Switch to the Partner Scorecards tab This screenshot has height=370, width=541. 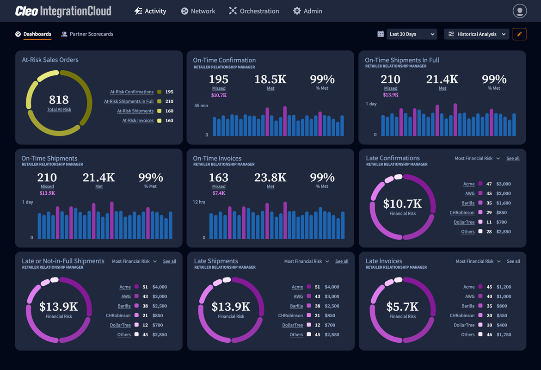[x=87, y=34]
